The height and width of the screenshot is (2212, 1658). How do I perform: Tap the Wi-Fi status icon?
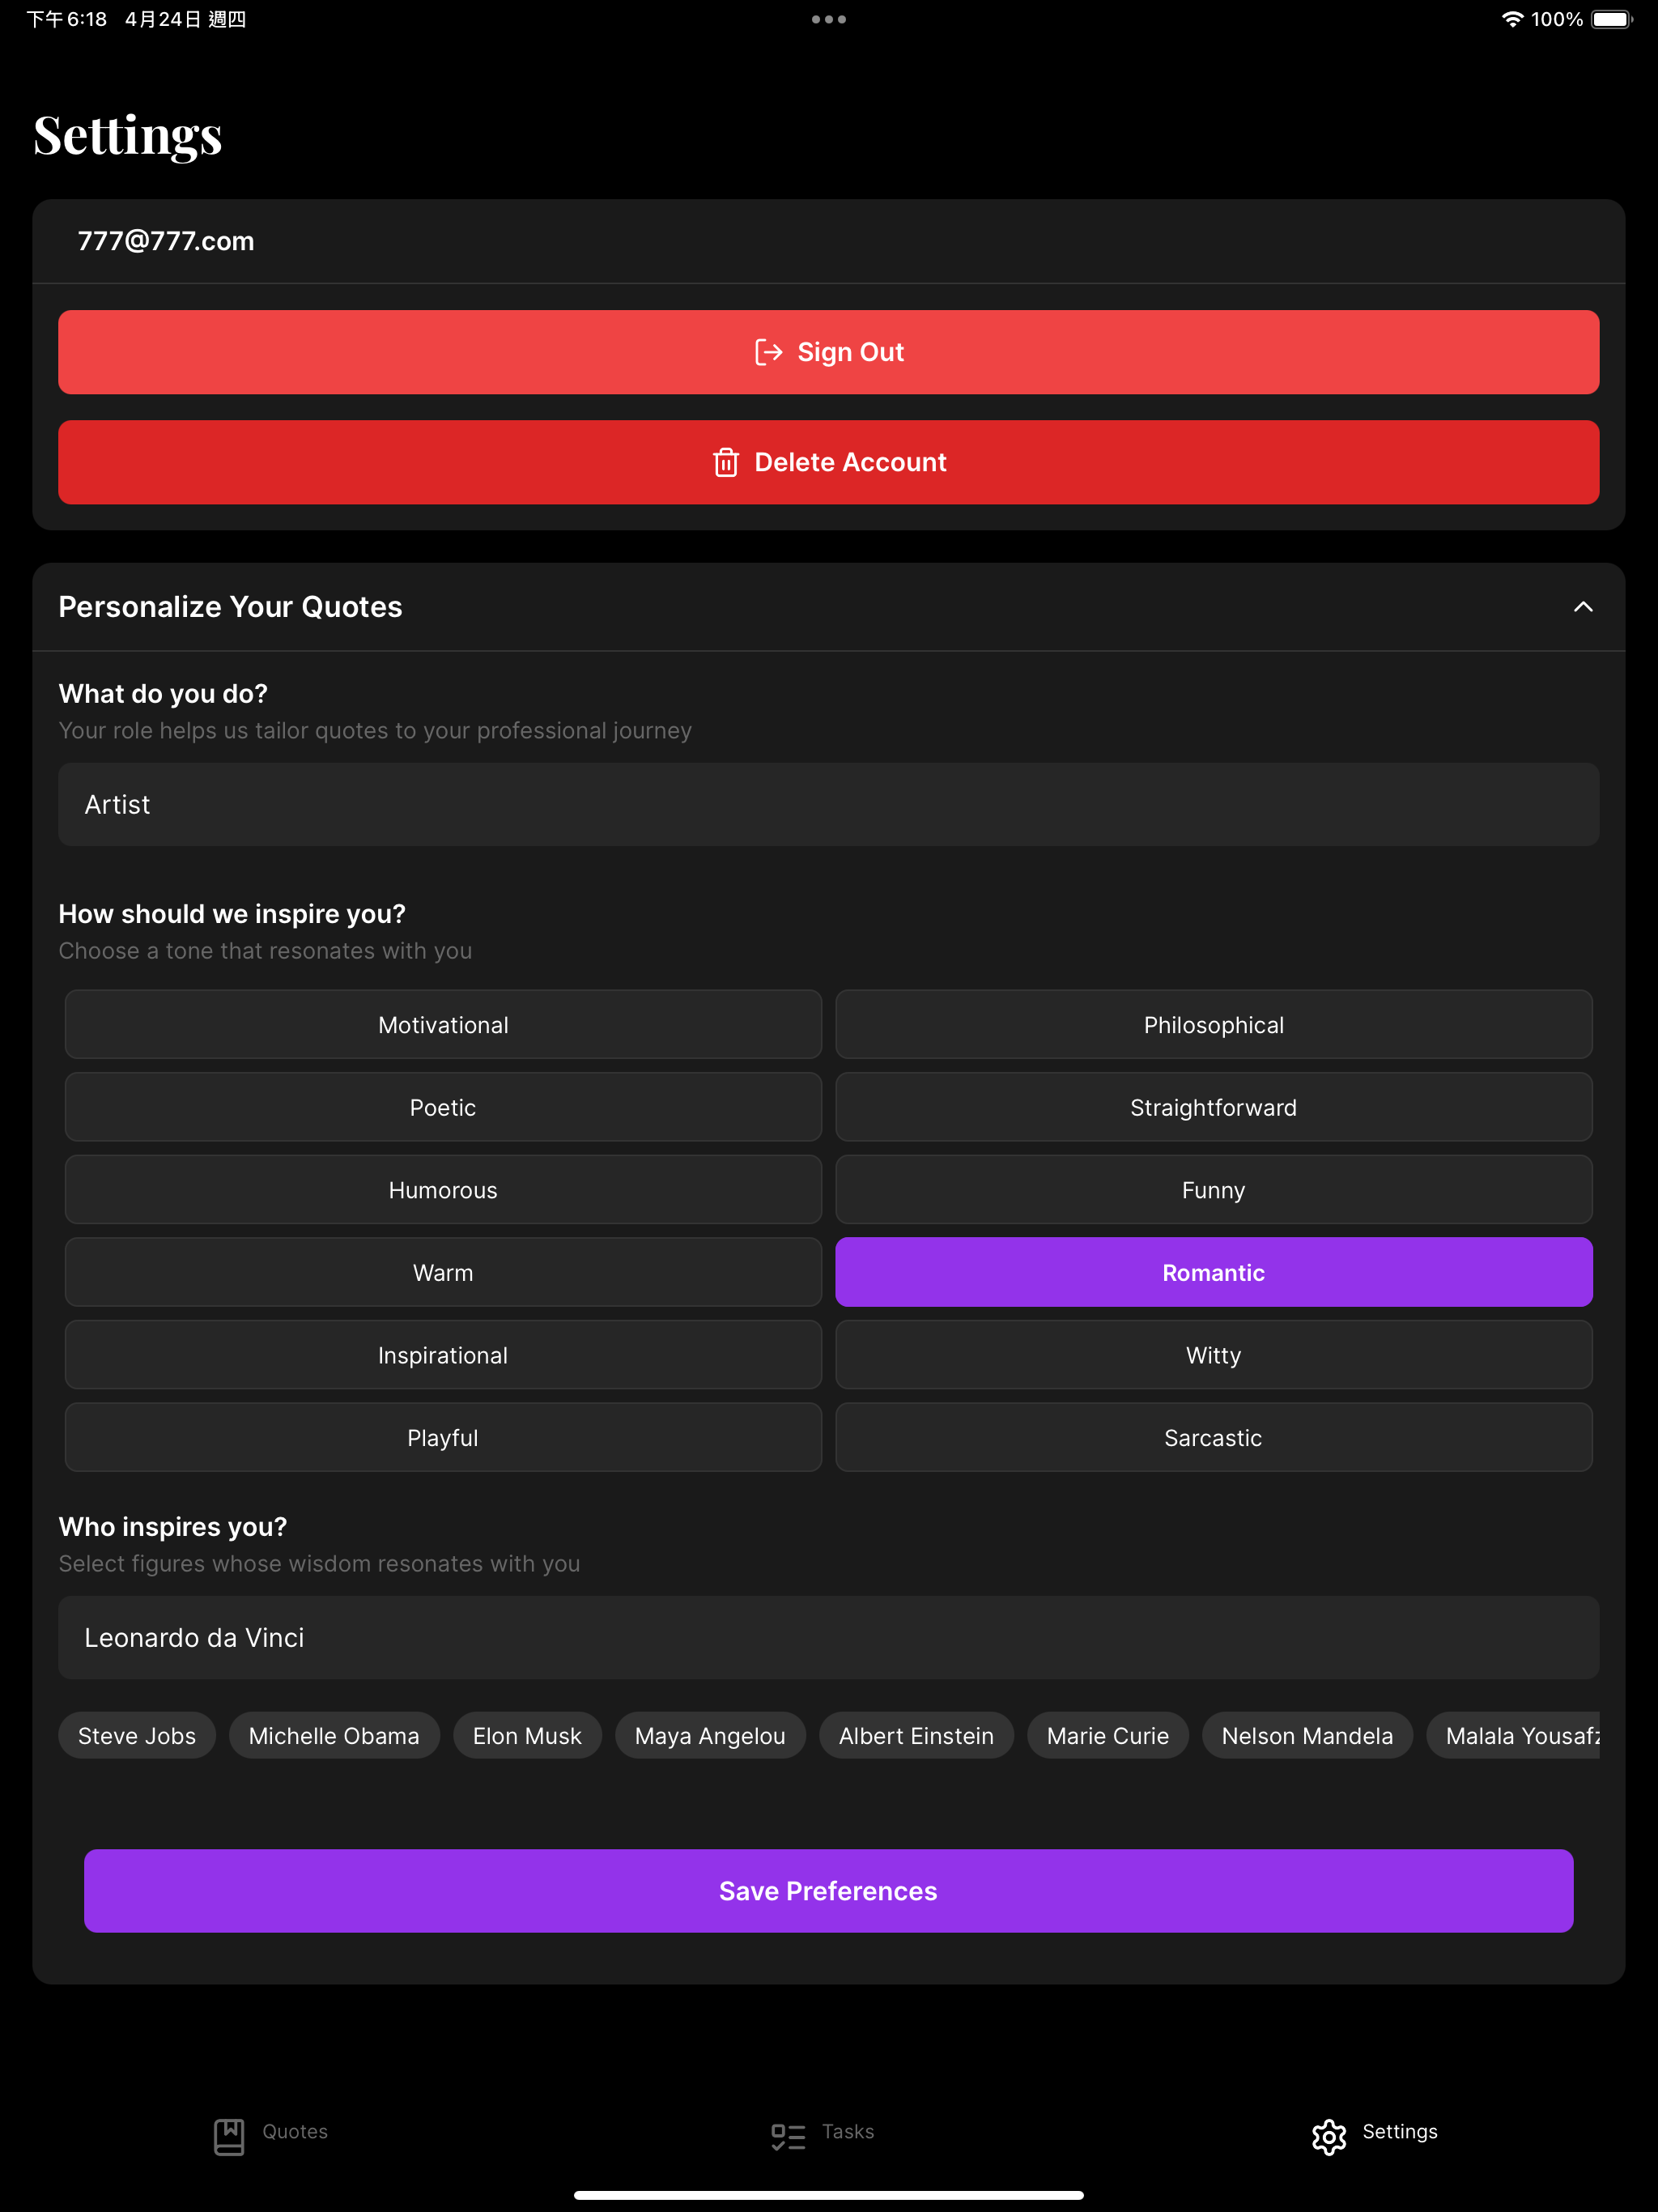pyautogui.click(x=1512, y=19)
